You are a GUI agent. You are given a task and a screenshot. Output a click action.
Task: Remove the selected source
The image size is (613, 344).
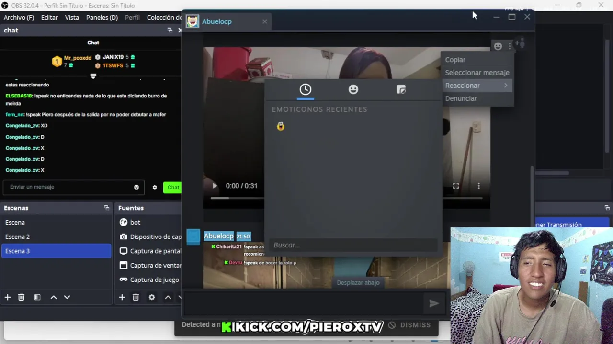[x=136, y=297]
